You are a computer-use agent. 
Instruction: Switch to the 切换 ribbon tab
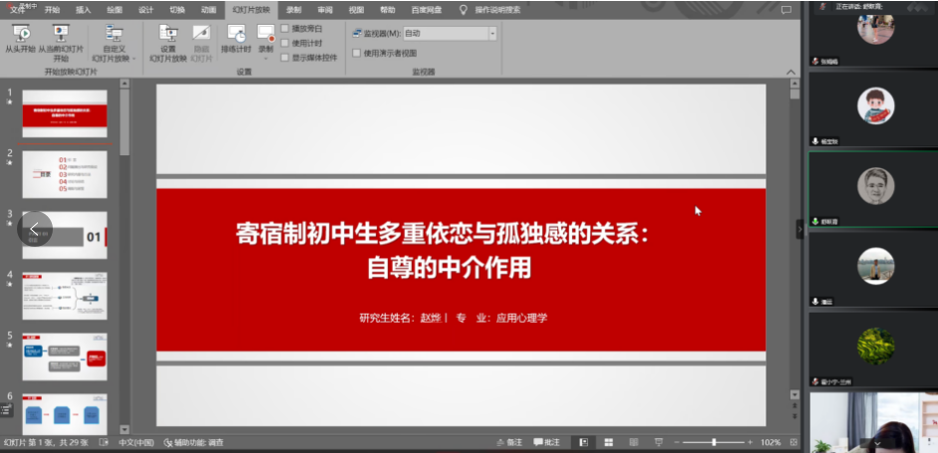pos(176,9)
